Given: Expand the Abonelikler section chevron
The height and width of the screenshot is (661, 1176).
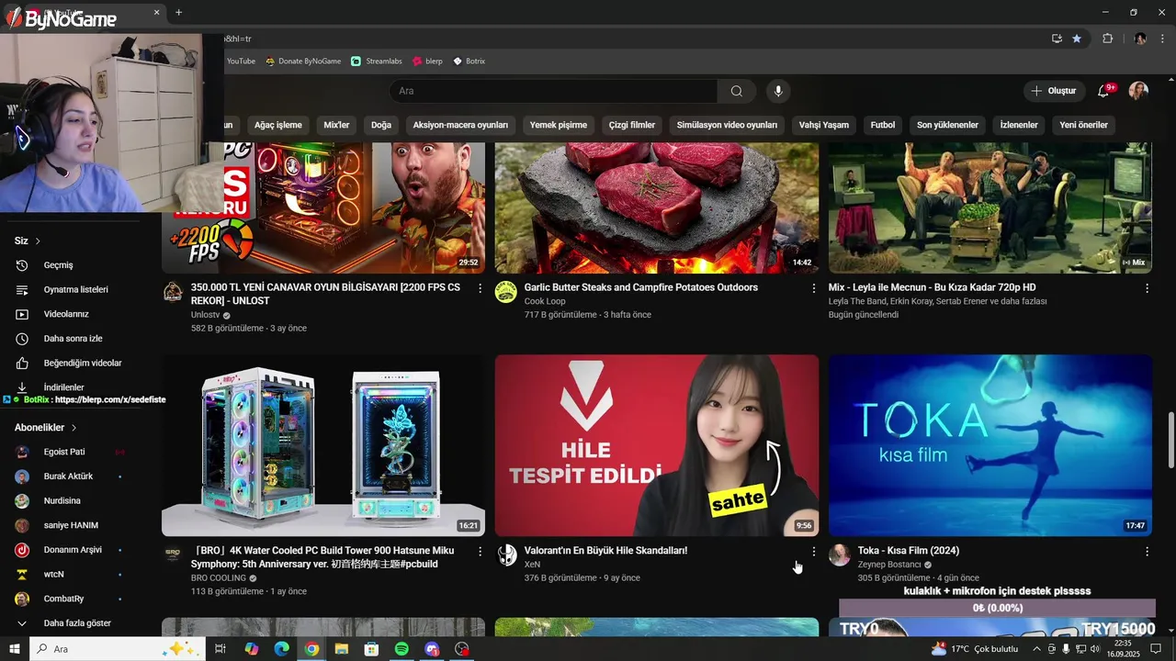Looking at the screenshot, I should point(73,428).
